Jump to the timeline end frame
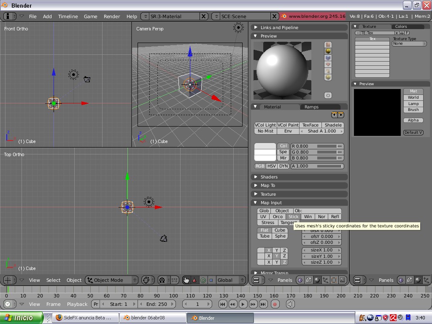 [x=263, y=304]
